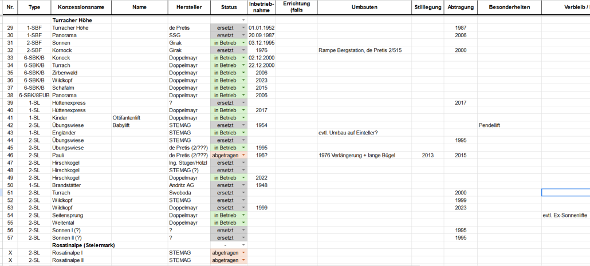Click the blue-outlined active cell in row 51
This screenshot has width=590, height=266.
coord(565,193)
